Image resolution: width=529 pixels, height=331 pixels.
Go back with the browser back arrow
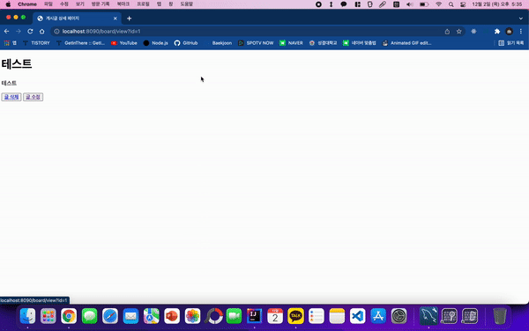[7, 32]
